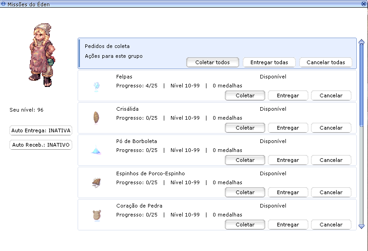The width and height of the screenshot is (368, 251).
Task: Toggle Auto Receb.: INATIVO
Action: (41, 145)
